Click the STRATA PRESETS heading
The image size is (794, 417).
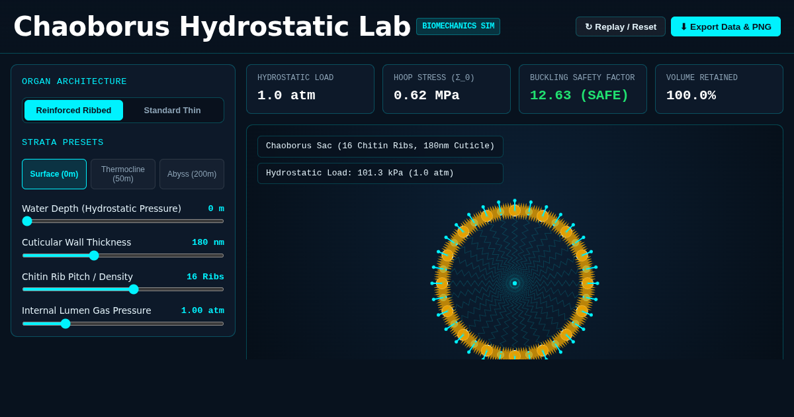pyautogui.click(x=63, y=142)
